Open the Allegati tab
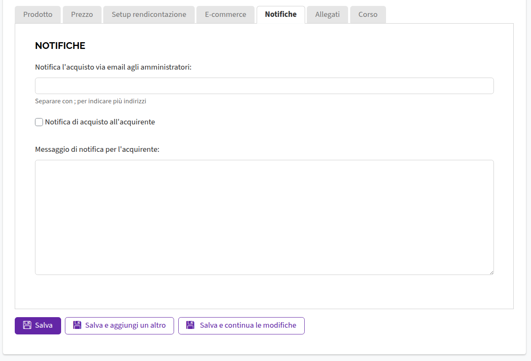Screen dimensions: 531x361 point(327,15)
